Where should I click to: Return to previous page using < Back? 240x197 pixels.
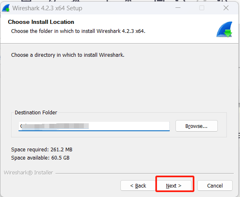(138, 185)
